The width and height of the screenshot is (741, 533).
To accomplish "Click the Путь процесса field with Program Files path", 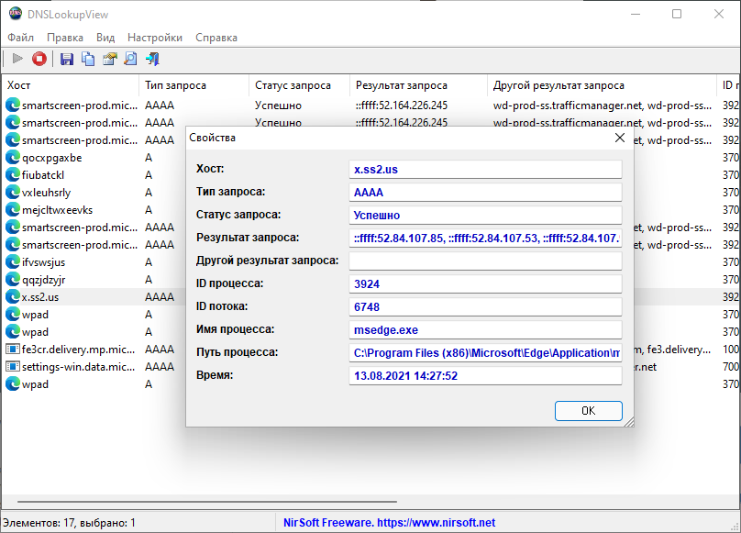I will click(485, 353).
